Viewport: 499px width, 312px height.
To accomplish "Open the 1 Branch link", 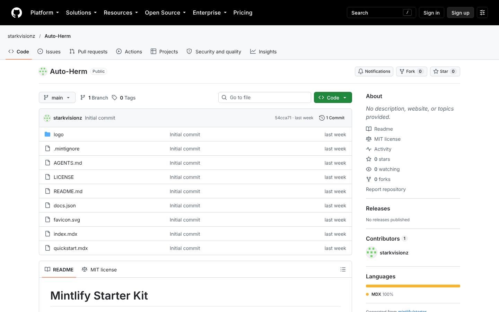I will click(94, 98).
